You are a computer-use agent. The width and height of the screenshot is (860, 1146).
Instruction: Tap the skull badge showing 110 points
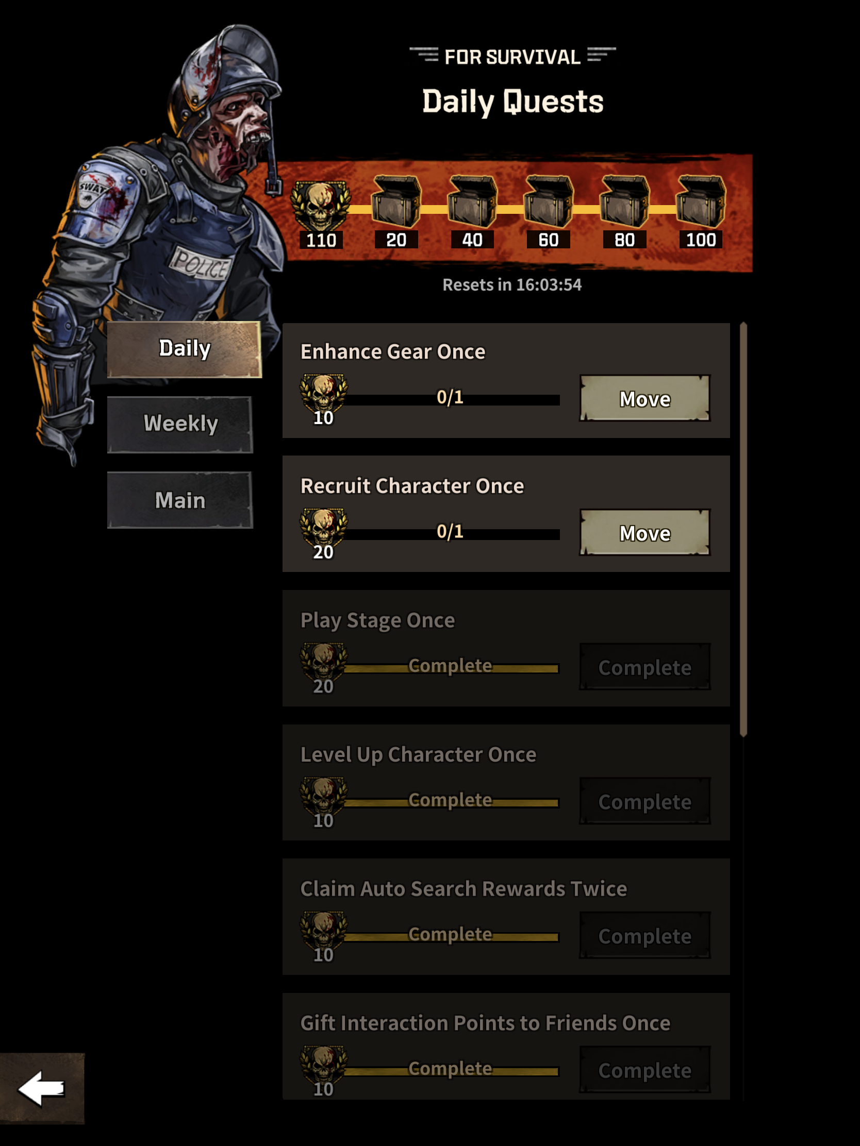(x=320, y=206)
